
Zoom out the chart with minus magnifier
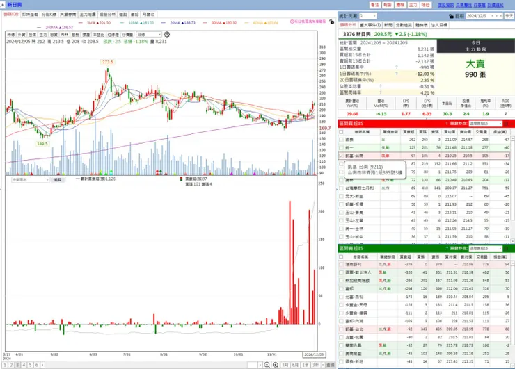coord(267,365)
